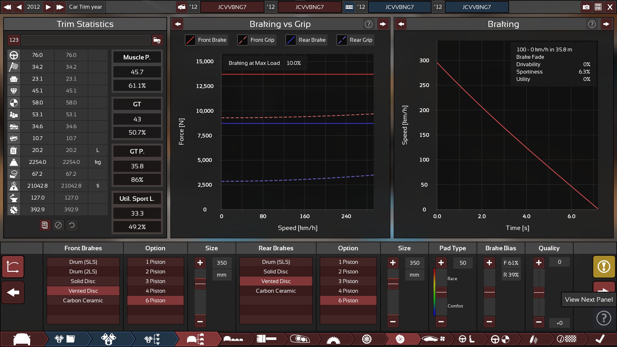
Task: Click the Brake Bias slider handle
Action: pos(489,292)
